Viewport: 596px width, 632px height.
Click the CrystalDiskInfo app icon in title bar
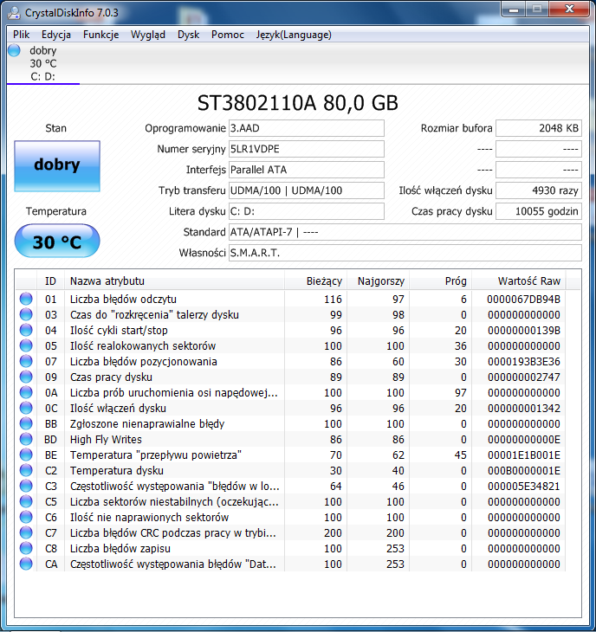coord(14,13)
